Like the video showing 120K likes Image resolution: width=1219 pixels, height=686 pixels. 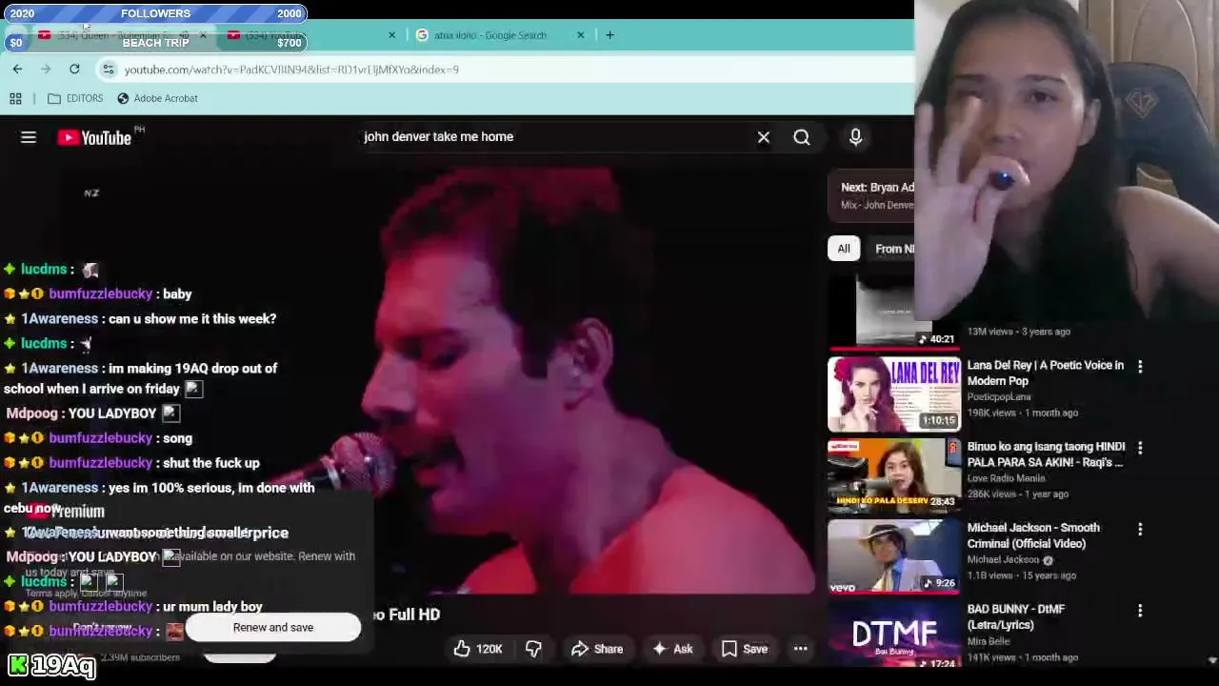coord(477,649)
